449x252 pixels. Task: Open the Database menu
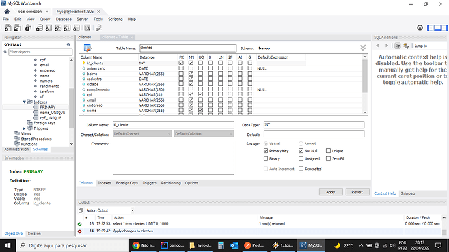63,19
